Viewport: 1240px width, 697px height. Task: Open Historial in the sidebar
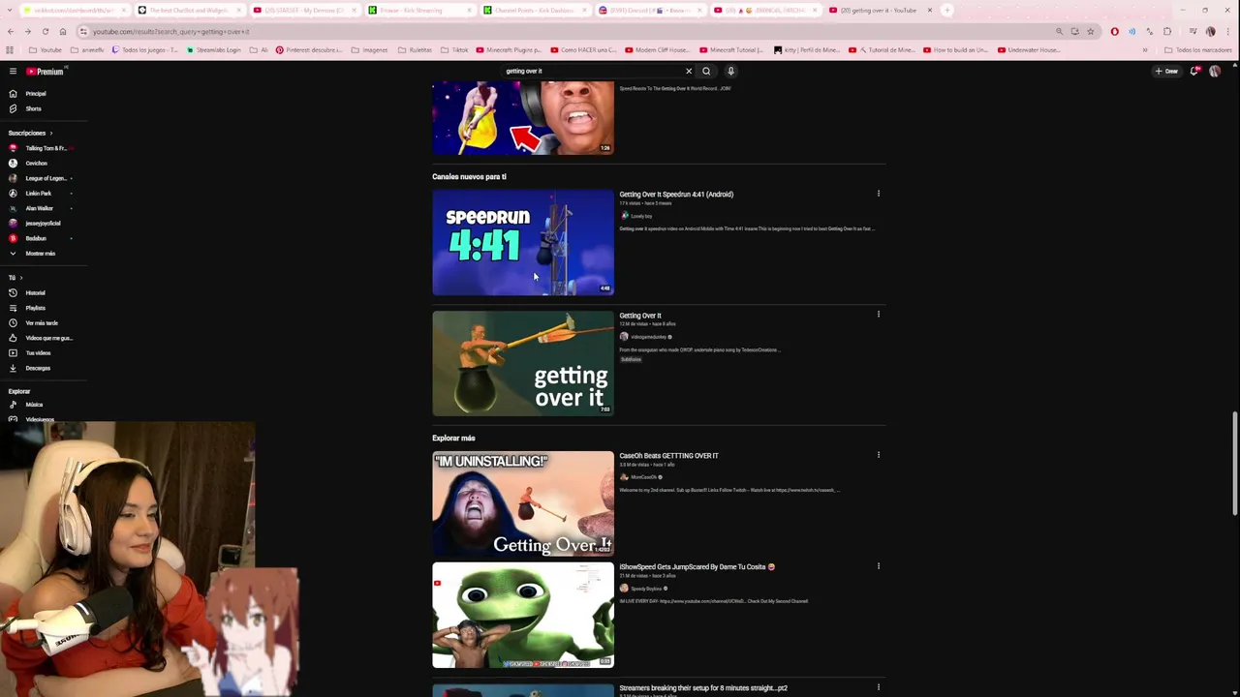[35, 293]
